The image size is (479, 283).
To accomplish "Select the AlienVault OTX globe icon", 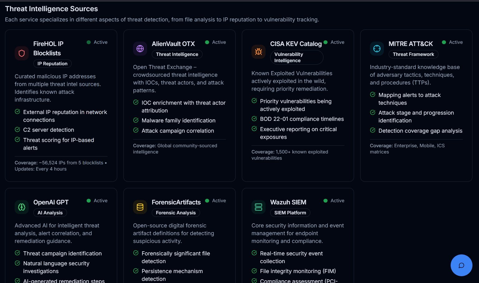I will 140,48.
